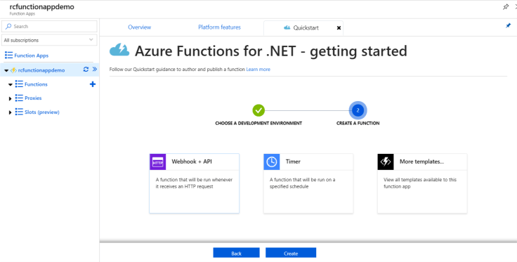Image resolution: width=517 pixels, height=262 pixels.
Task: Click the rcfunctionappdemo blade title
Action: (x=41, y=6)
